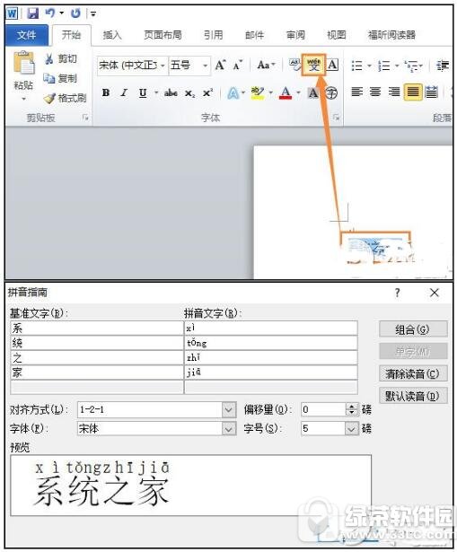Click the 清除读音(C) button
Image resolution: width=457 pixels, height=552 pixels.
[x=413, y=373]
